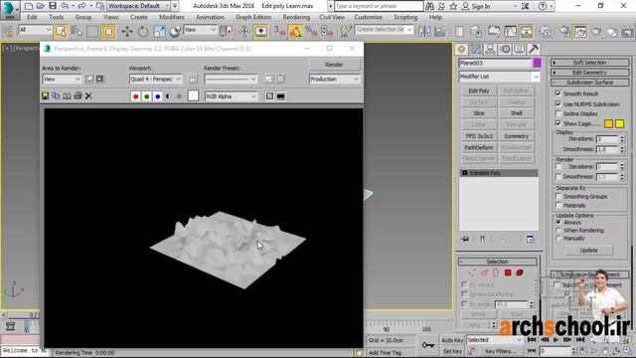636x358 pixels.
Task: Select the Move transform tool
Action: pyautogui.click(x=127, y=31)
